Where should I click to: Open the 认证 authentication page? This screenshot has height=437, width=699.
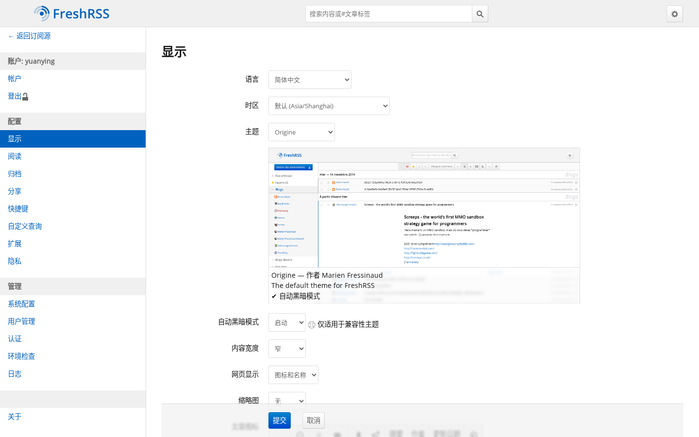(73, 339)
